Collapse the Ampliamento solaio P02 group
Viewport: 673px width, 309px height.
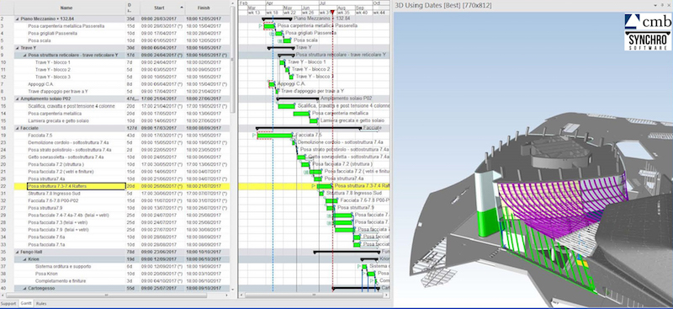(x=17, y=99)
